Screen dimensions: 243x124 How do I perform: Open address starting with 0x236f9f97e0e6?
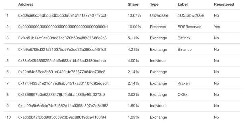click(x=62, y=94)
